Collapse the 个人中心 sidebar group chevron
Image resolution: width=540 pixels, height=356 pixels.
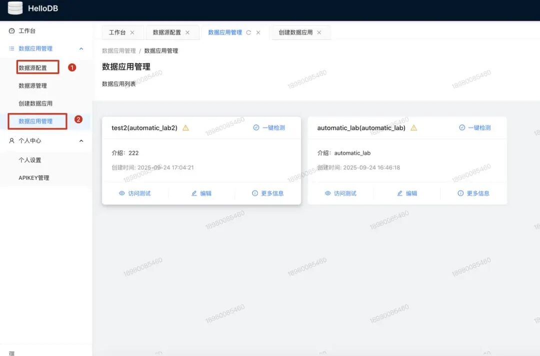tap(81, 141)
